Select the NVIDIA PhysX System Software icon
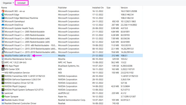The height and width of the screenshot is (105, 186). [x=3, y=90]
